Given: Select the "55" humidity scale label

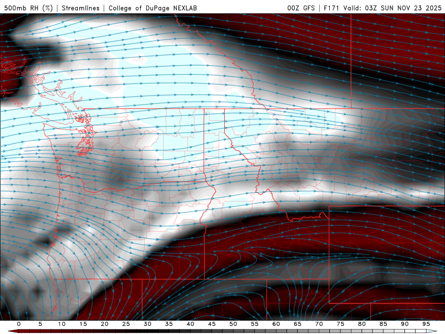Looking at the screenshot, I should tap(255, 324).
